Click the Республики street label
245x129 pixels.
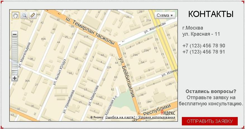pos(157,109)
